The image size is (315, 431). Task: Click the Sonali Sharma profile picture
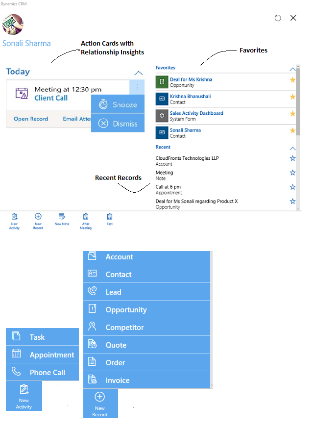tap(13, 24)
